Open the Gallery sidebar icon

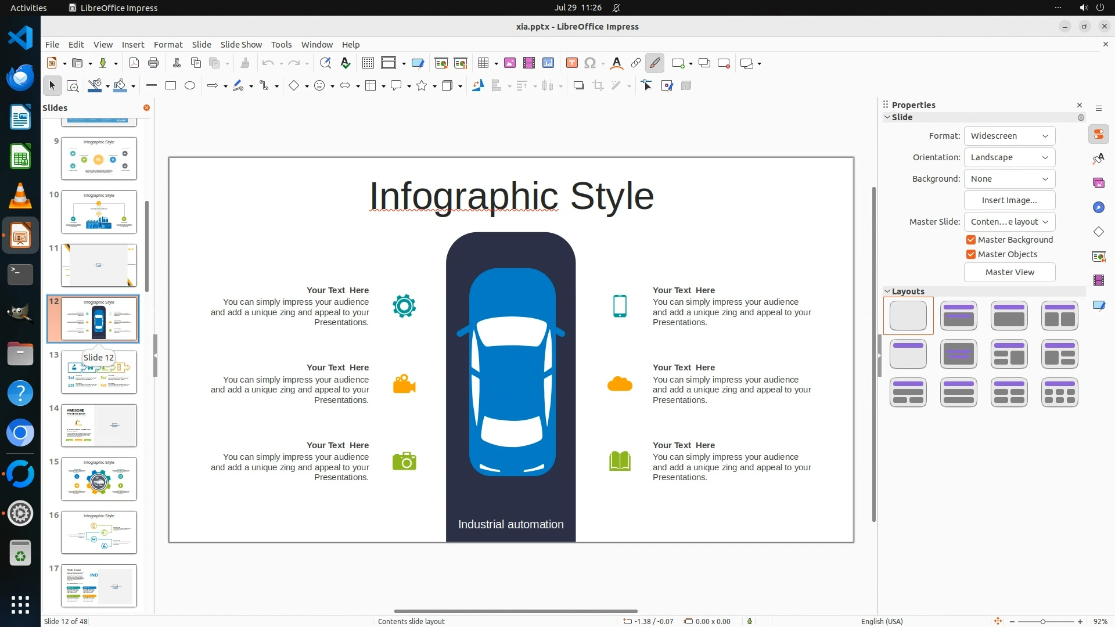click(1098, 183)
